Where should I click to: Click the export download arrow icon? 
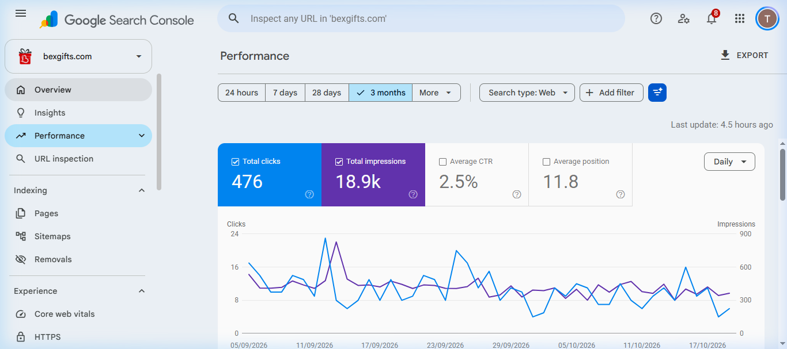click(x=725, y=55)
